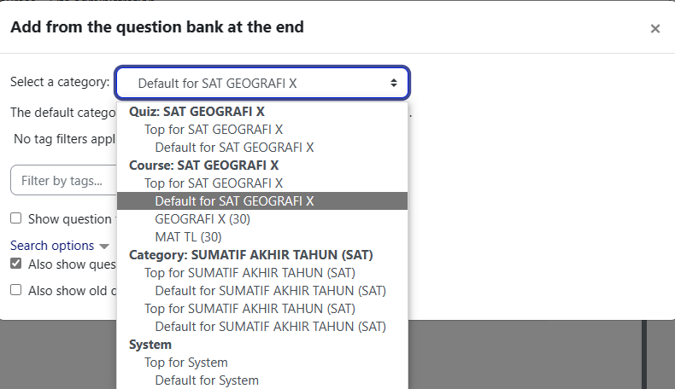Choose highlighted "Default for SAT GEOGRAFI X" under Course
Image resolution: width=675 pixels, height=389 pixels.
235,201
